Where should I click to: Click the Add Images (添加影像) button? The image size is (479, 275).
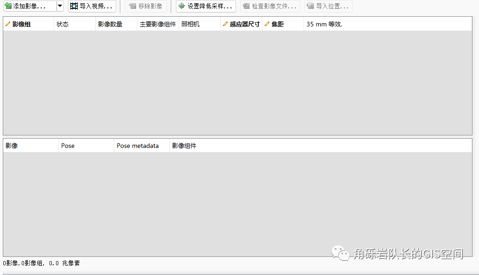pyautogui.click(x=29, y=6)
